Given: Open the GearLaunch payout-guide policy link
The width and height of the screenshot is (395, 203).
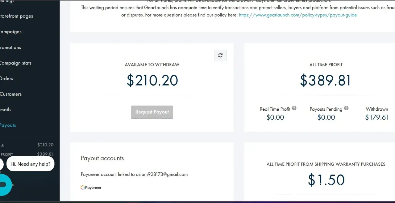Looking at the screenshot, I should tap(298, 15).
